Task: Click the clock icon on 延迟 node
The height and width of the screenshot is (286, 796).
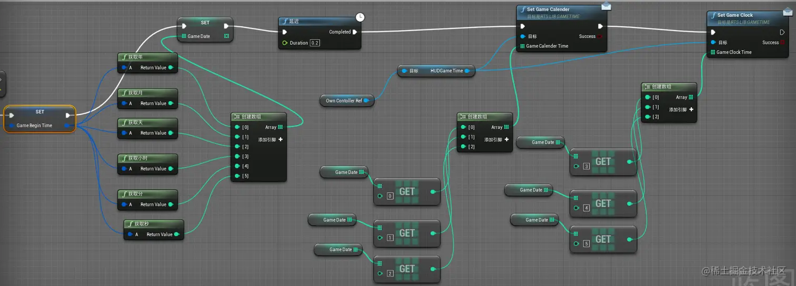Action: click(360, 17)
